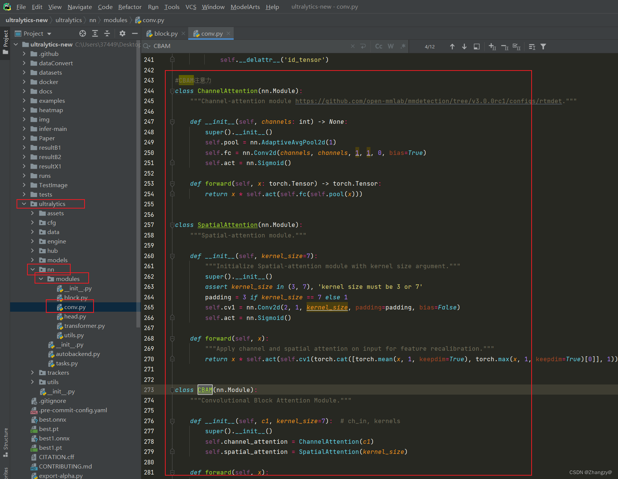This screenshot has height=479, width=618.
Task: Select all occurrences icon
Action: point(517,47)
